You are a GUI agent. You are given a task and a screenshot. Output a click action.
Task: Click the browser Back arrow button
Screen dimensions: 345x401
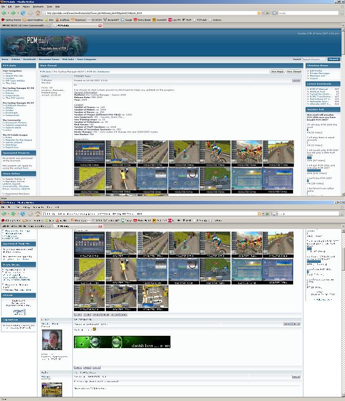[4, 13]
